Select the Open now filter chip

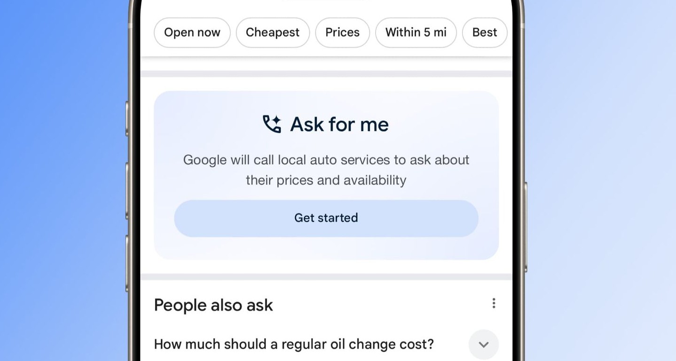(x=192, y=32)
